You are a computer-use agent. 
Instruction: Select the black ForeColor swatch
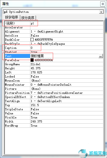click(x=32, y=60)
